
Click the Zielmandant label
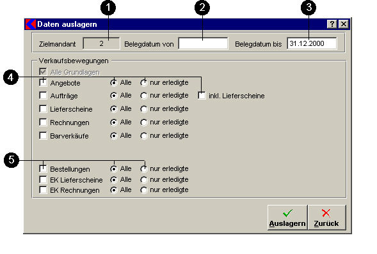[x=57, y=44]
